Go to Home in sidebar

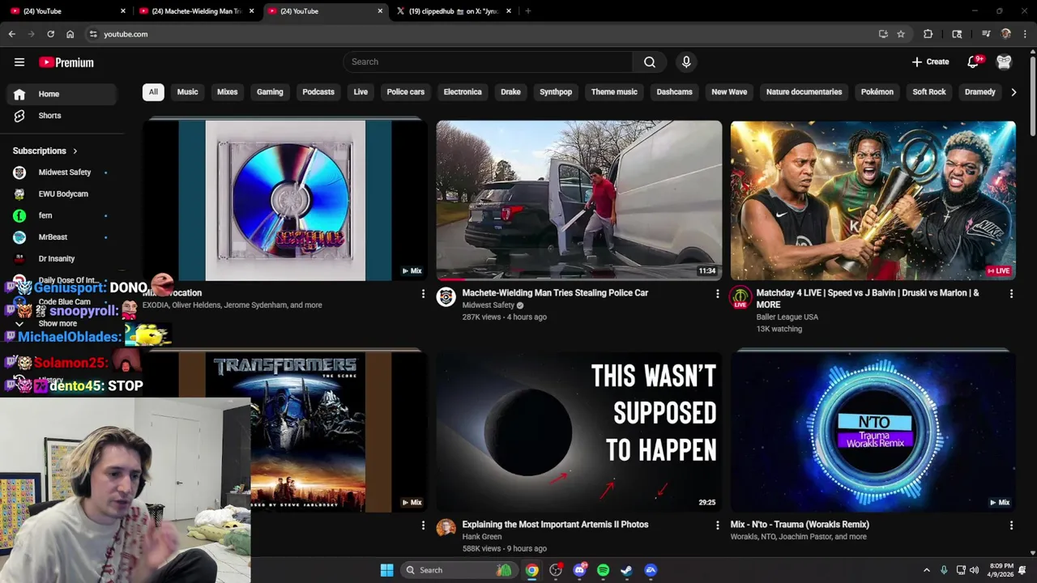click(x=63, y=94)
